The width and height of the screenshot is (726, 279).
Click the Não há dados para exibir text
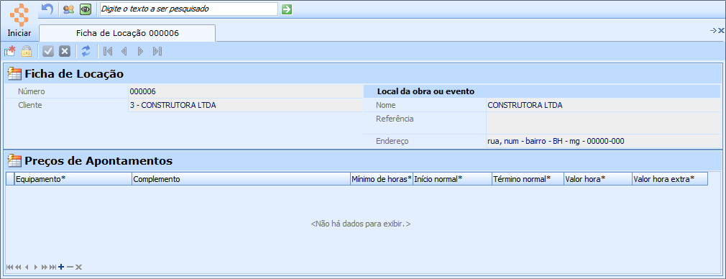[x=361, y=224]
